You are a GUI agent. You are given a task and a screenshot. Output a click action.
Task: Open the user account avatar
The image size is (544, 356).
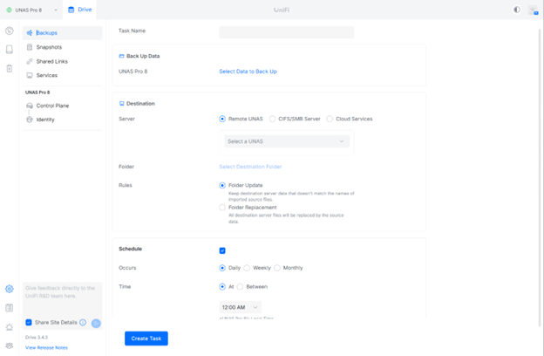(x=533, y=10)
